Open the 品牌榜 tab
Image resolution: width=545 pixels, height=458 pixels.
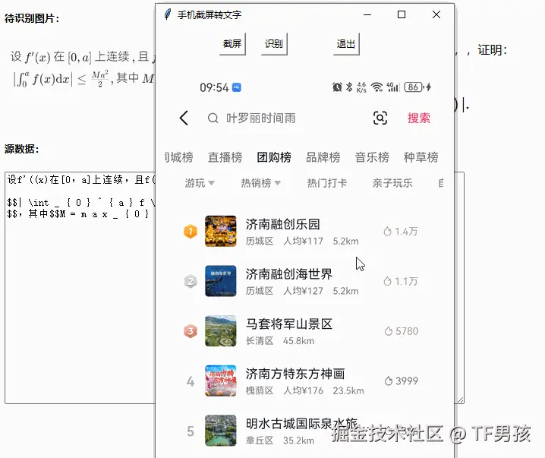point(323,157)
